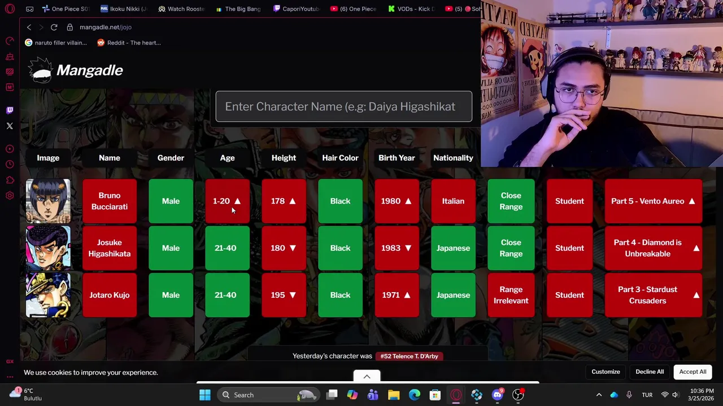The height and width of the screenshot is (406, 723).
Task: Open Microsoft Teams from the taskbar
Action: 373,395
